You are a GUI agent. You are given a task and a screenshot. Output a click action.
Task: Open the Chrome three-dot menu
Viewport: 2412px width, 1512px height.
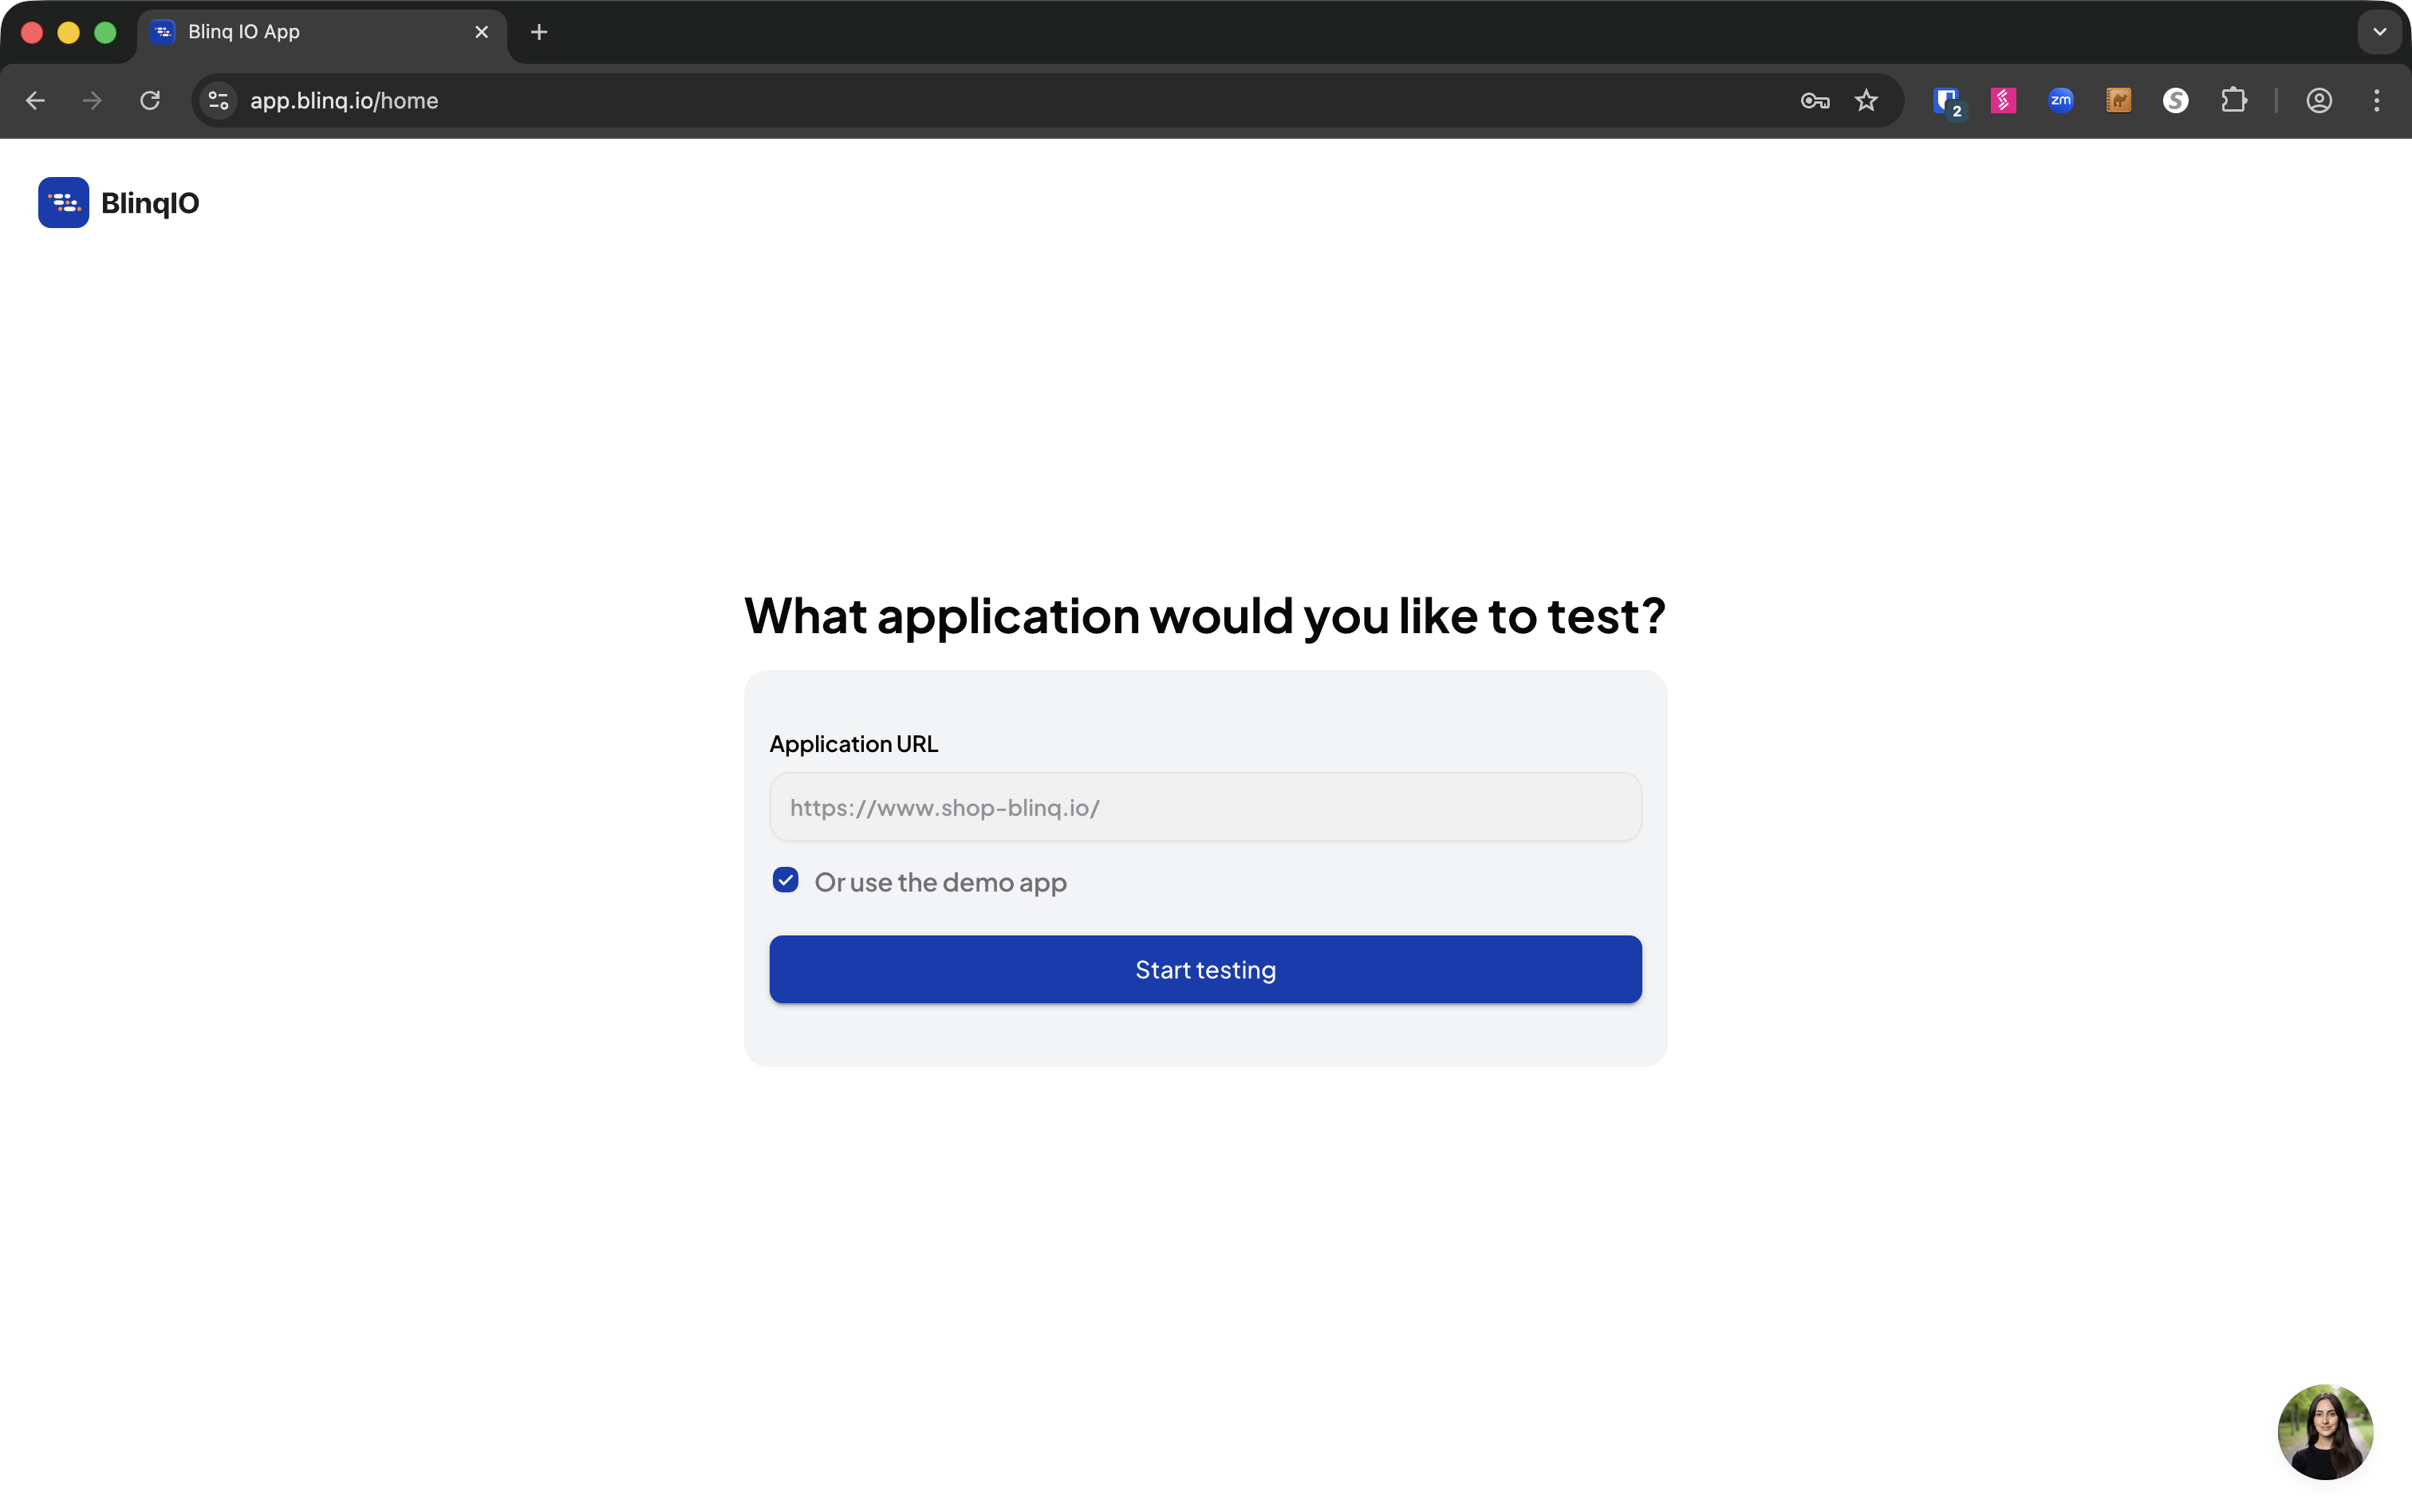point(2376,101)
